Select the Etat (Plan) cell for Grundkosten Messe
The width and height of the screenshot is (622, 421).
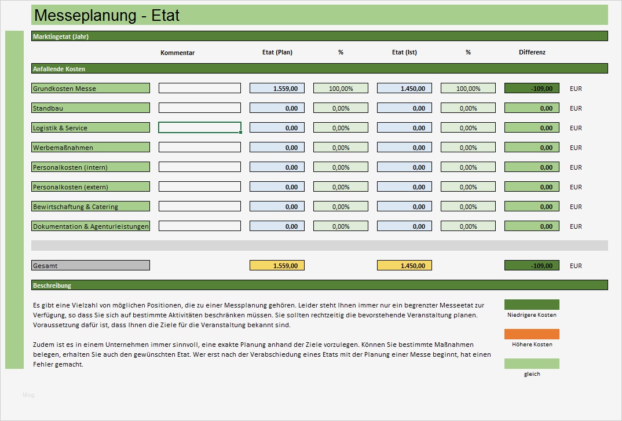click(x=277, y=88)
